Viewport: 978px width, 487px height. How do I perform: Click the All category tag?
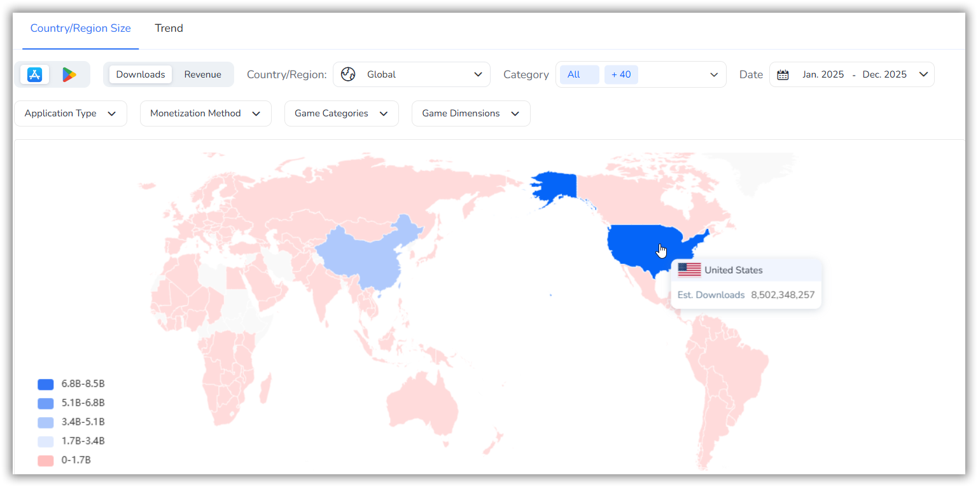click(574, 74)
